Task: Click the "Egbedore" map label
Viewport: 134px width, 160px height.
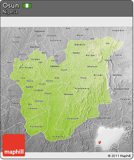Action: 55,66
